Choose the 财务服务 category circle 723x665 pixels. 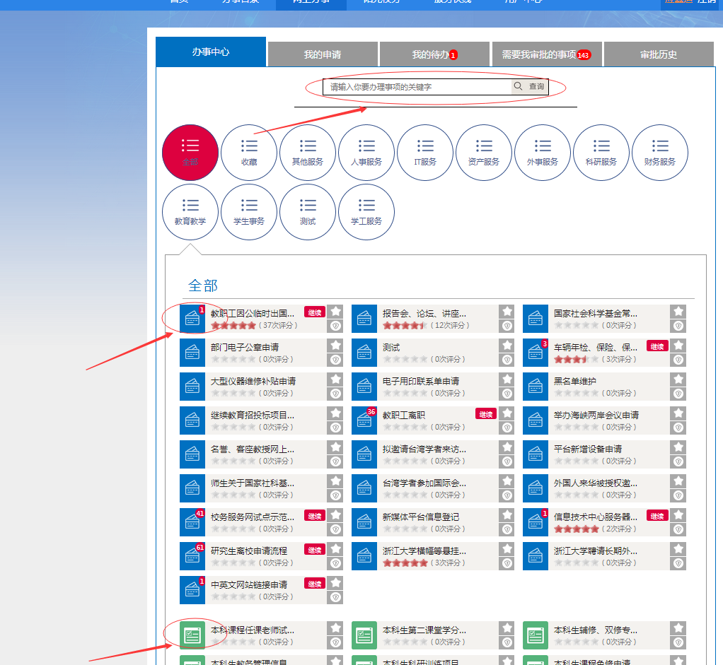point(659,153)
